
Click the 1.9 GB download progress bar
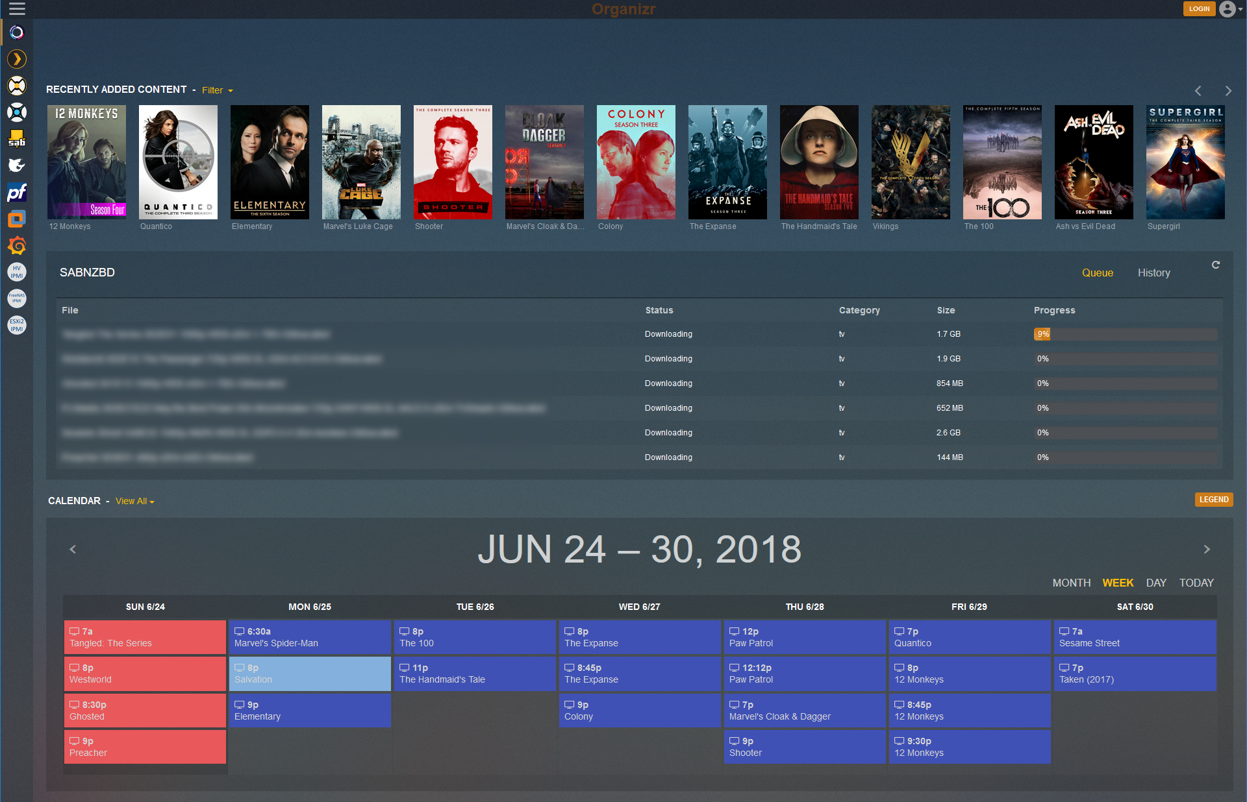tap(1125, 359)
